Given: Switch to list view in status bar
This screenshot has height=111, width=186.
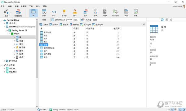Looking at the screenshot, I should [x=169, y=109].
